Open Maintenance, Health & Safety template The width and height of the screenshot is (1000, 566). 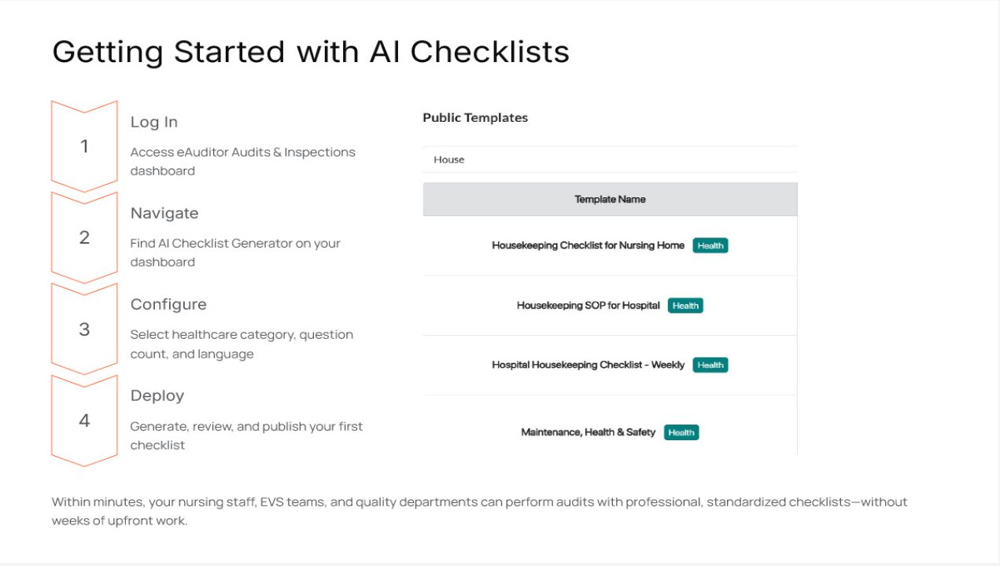coord(589,432)
